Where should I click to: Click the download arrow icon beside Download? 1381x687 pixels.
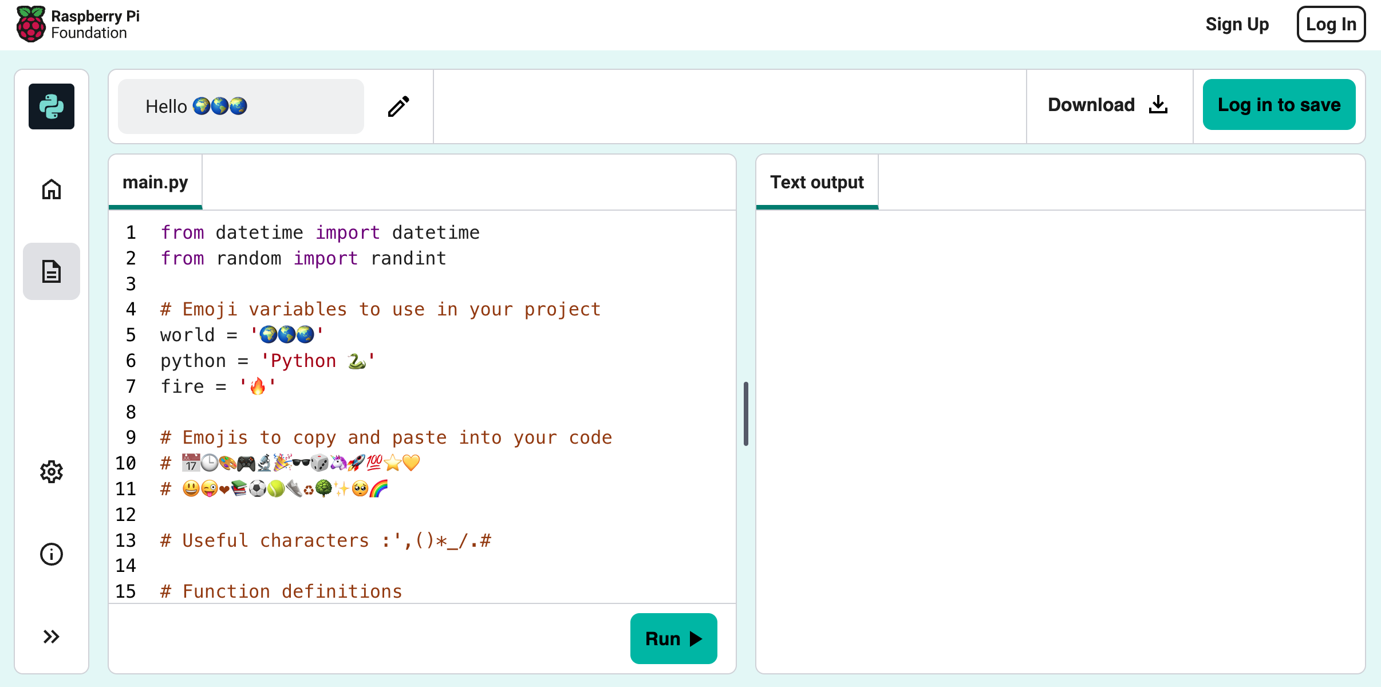coord(1158,105)
